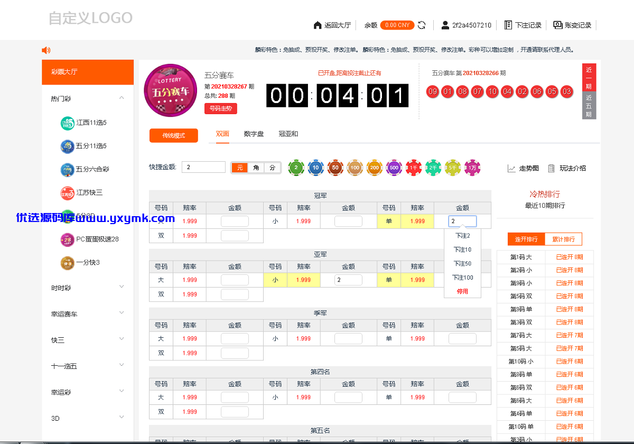Screen dimensions: 634x444
Task: Select the dark red 50 chip
Action: click(335, 168)
